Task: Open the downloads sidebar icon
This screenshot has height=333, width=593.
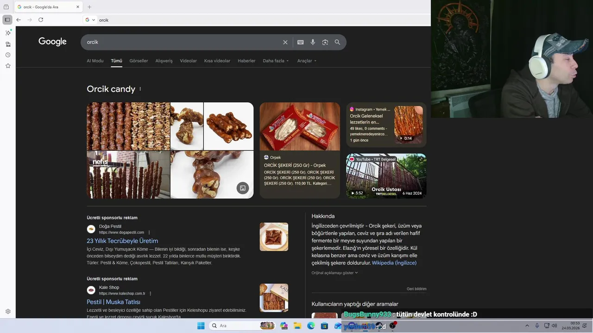Action: tap(8, 44)
